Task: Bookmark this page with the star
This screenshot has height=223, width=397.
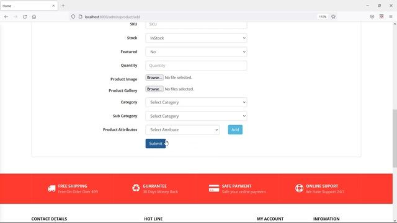Action: click(x=333, y=17)
